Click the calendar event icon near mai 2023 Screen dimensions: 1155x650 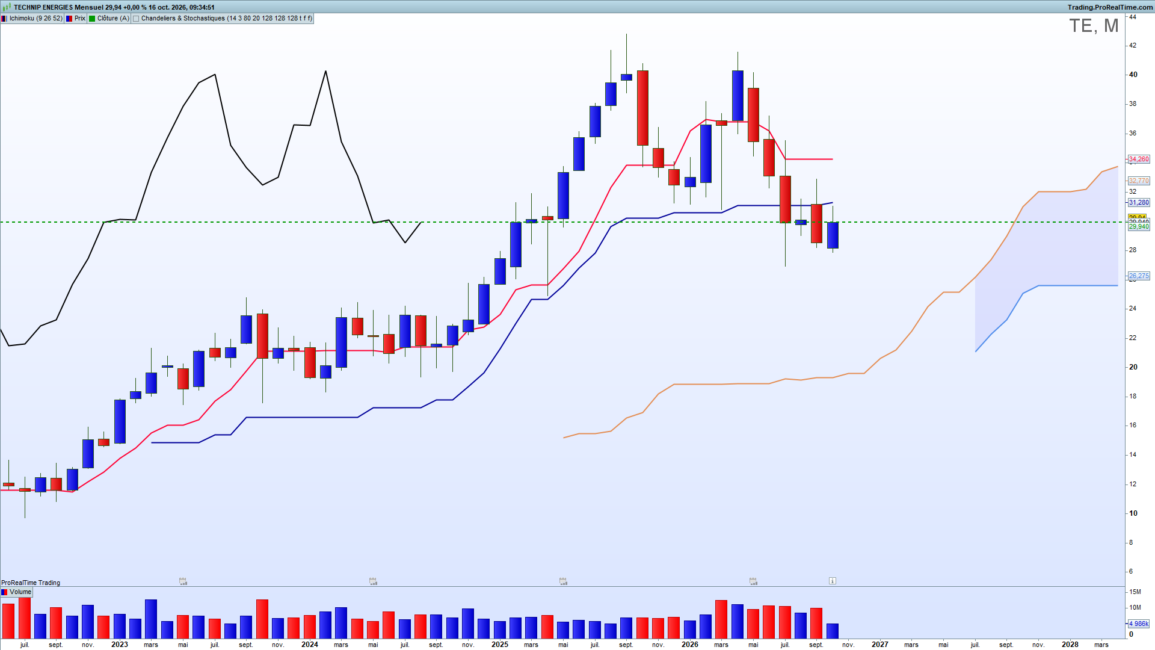pyautogui.click(x=183, y=581)
